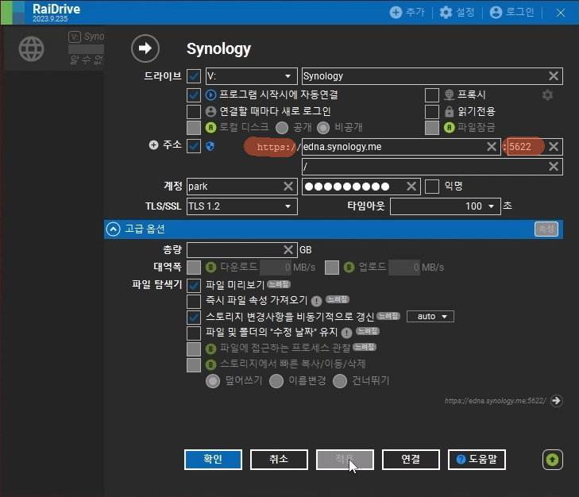Screen dimensions: 579x497
Task: Click the 총량 capacity input field
Action: tap(241, 250)
